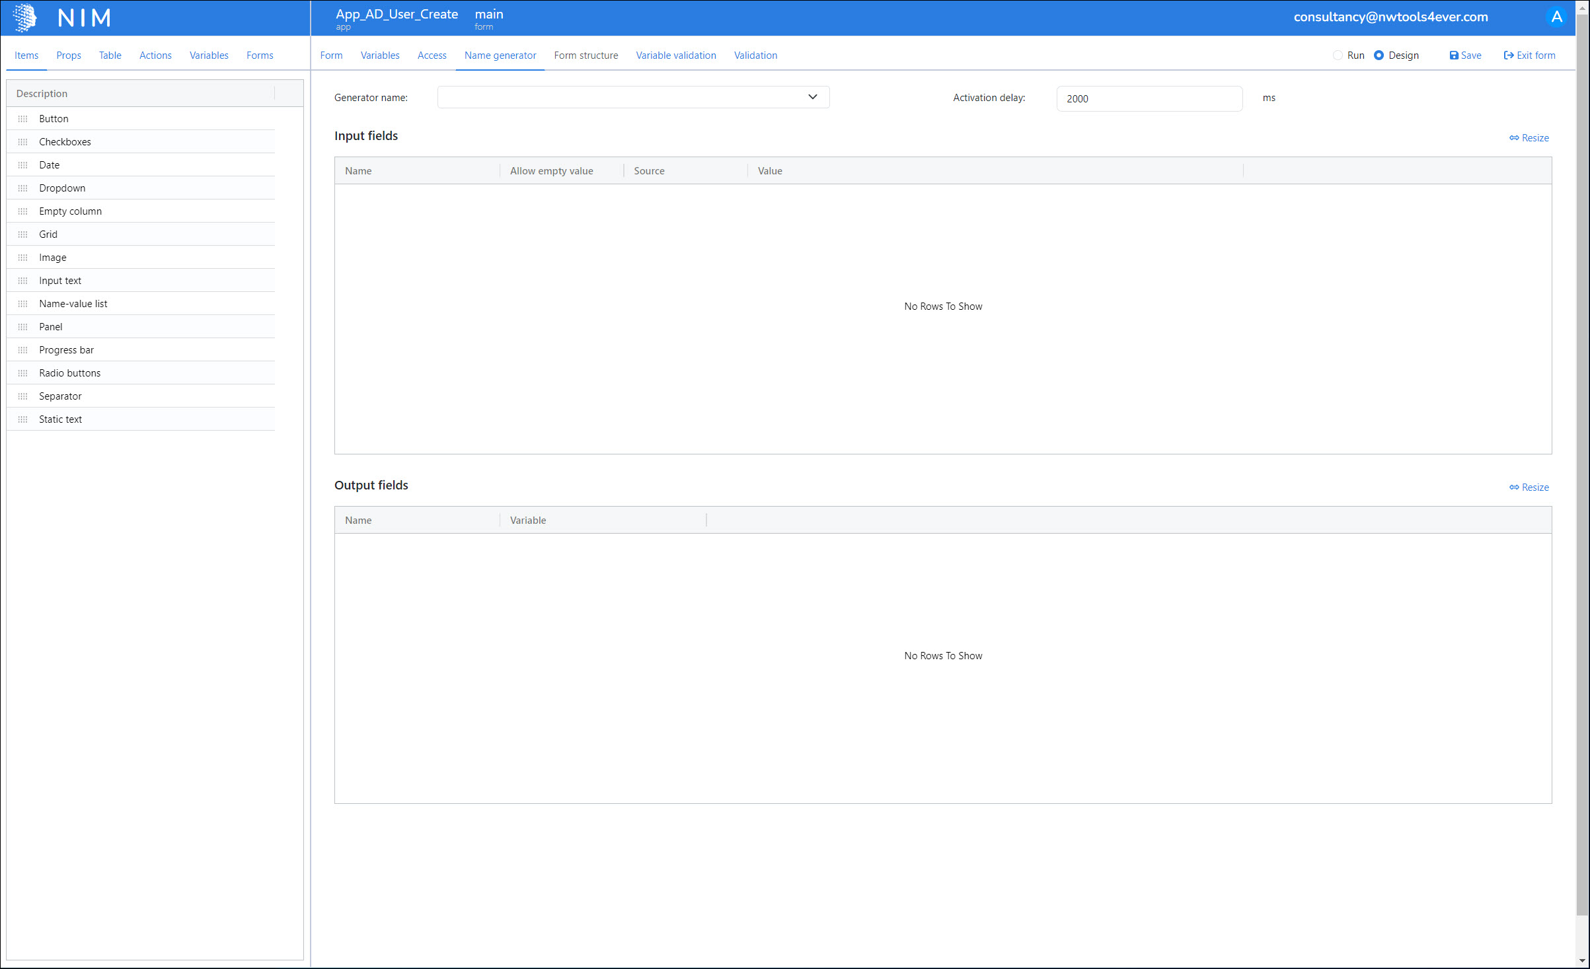
Task: Click the Save disk icon
Action: click(x=1453, y=55)
